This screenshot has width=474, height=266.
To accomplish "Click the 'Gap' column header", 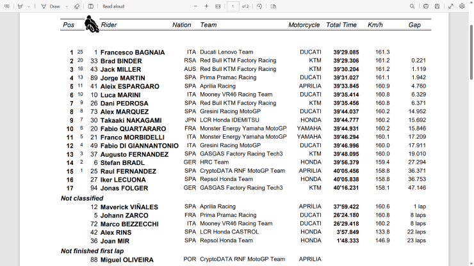I will [x=414, y=25].
